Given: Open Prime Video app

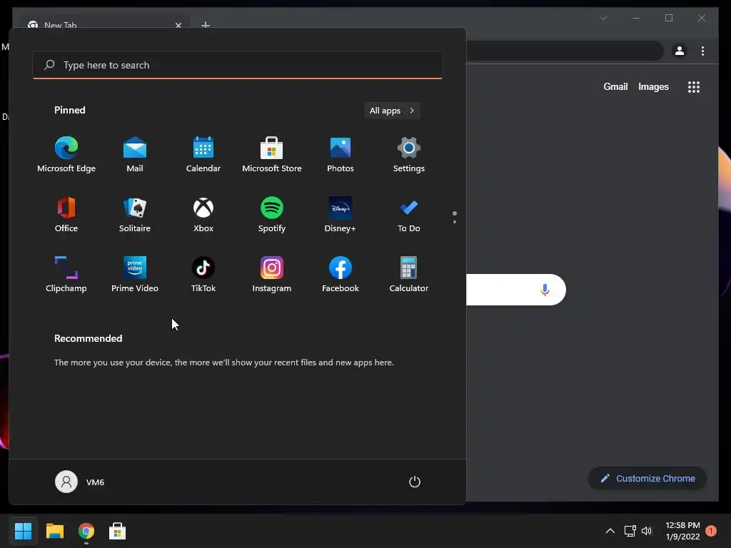Looking at the screenshot, I should [x=135, y=275].
